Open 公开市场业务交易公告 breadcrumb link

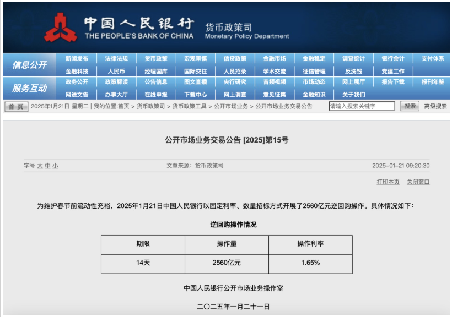[x=284, y=106]
